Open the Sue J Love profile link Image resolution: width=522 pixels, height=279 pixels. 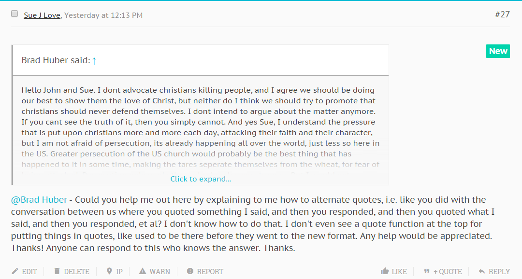(42, 15)
